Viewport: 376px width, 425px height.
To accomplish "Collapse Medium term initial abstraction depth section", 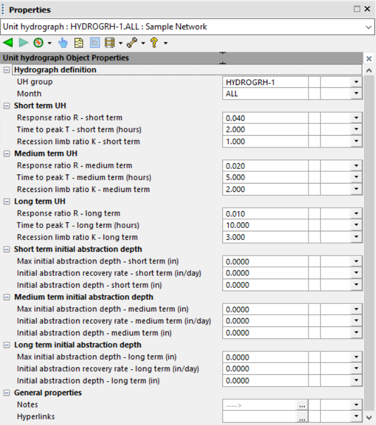I will click(x=7, y=297).
